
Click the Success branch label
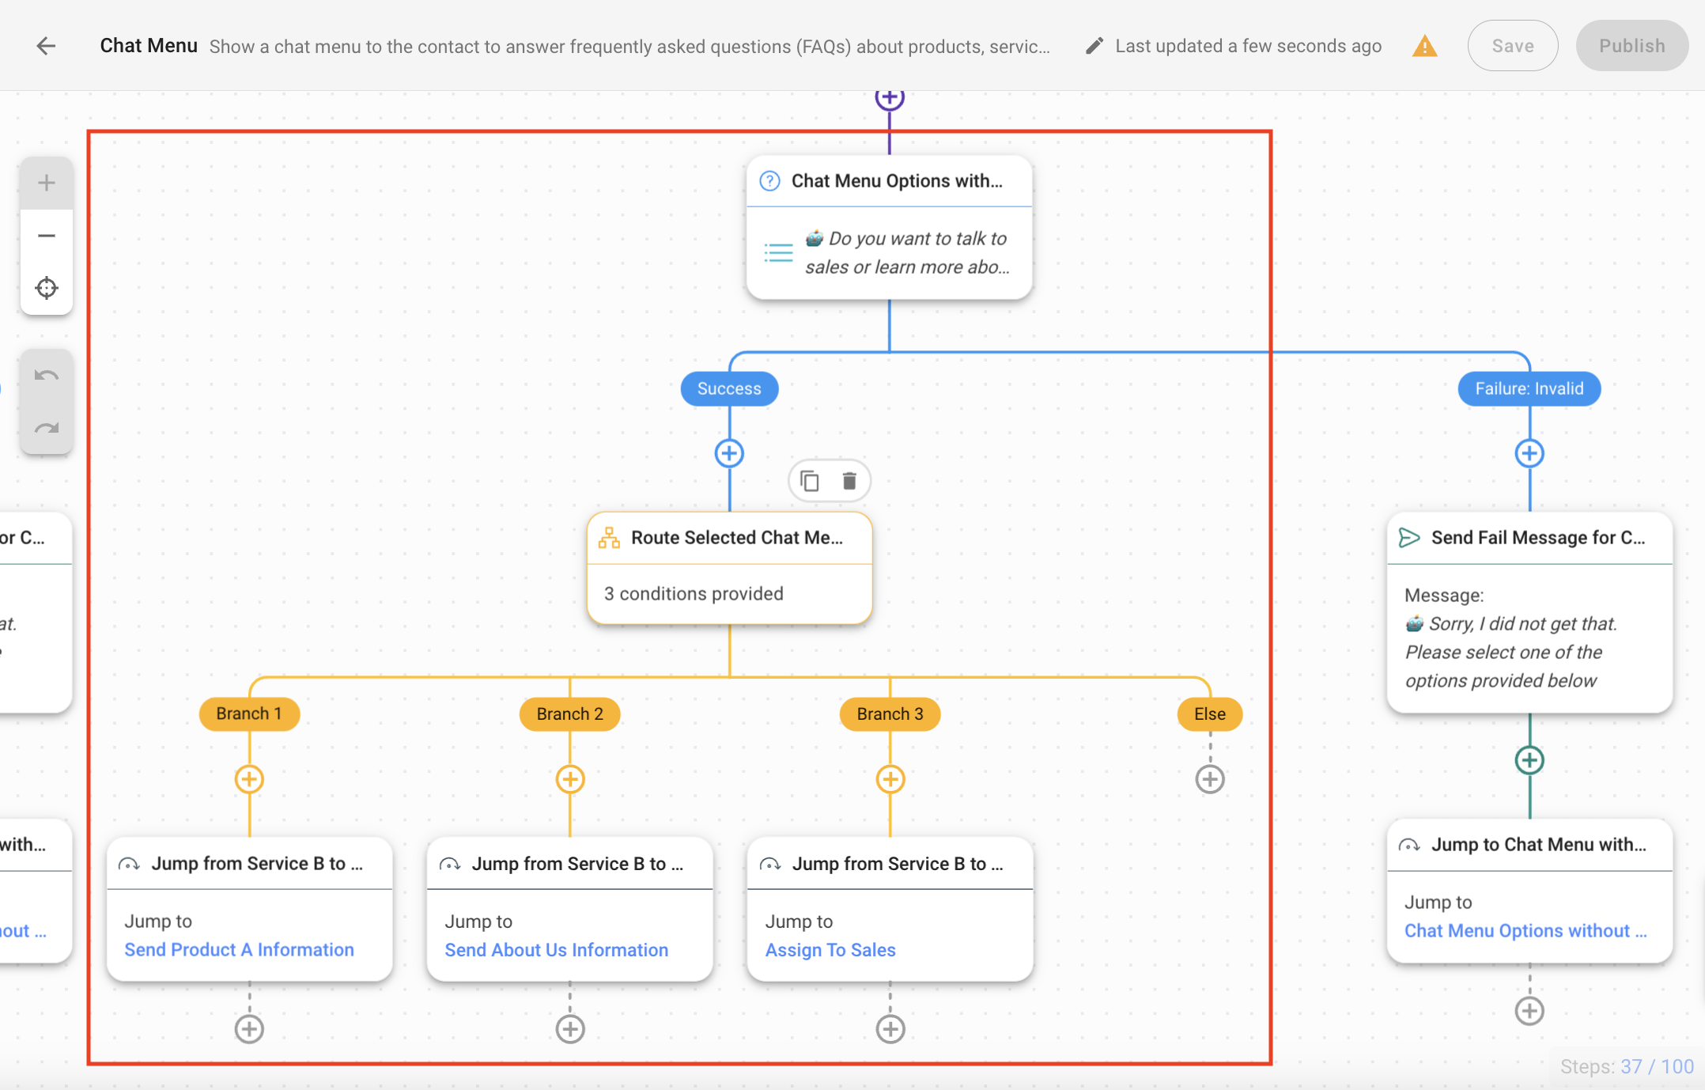[728, 388]
